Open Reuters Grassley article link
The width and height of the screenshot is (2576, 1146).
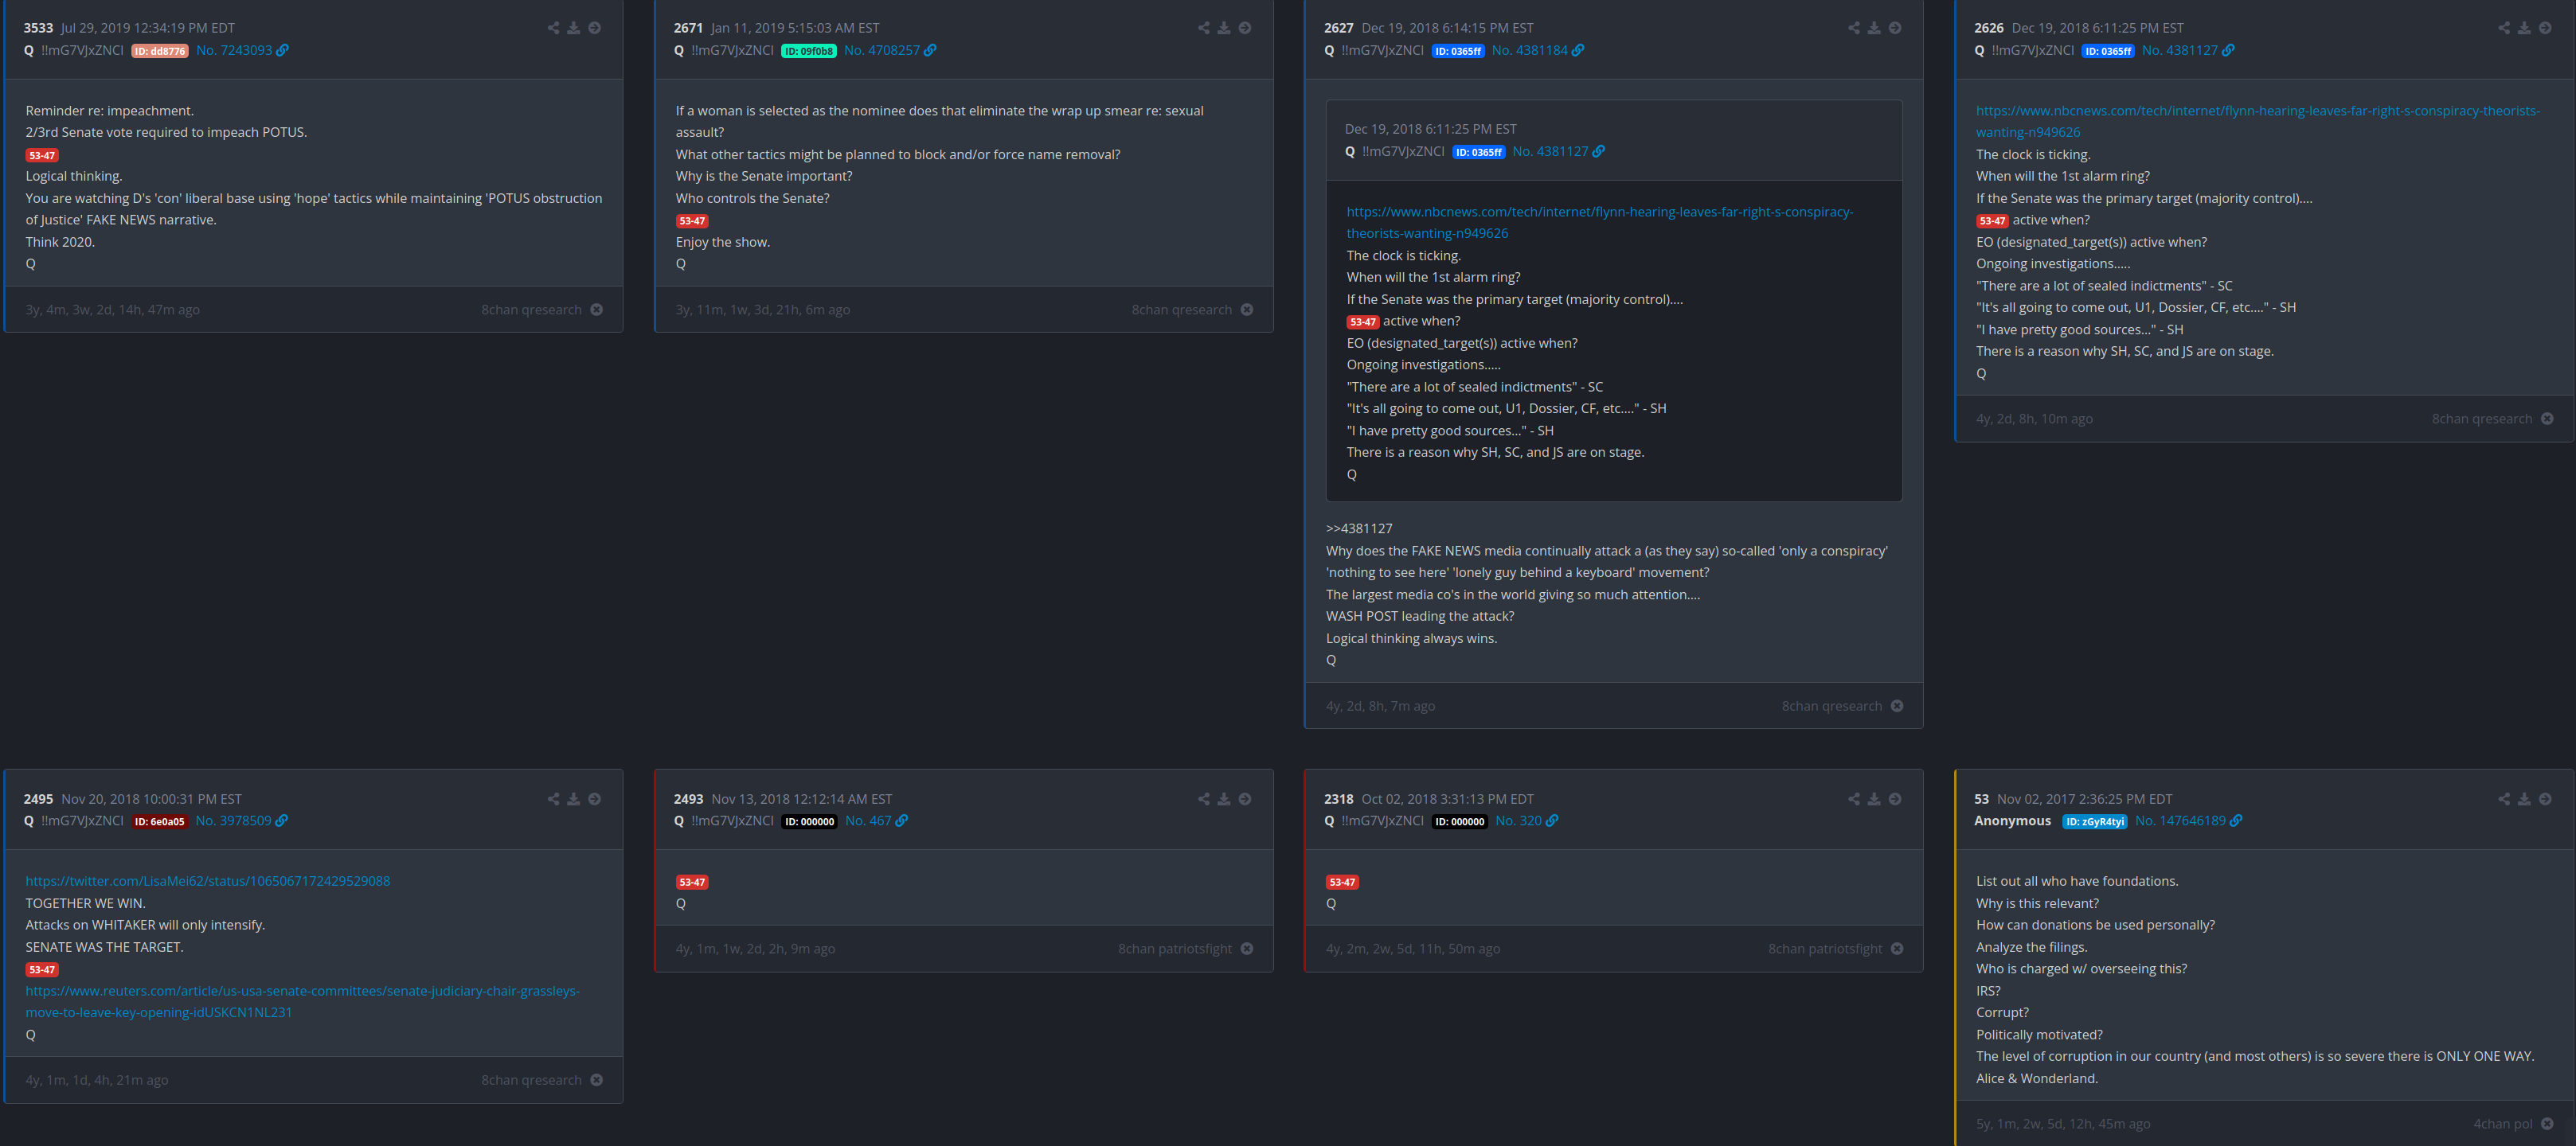click(x=303, y=1002)
